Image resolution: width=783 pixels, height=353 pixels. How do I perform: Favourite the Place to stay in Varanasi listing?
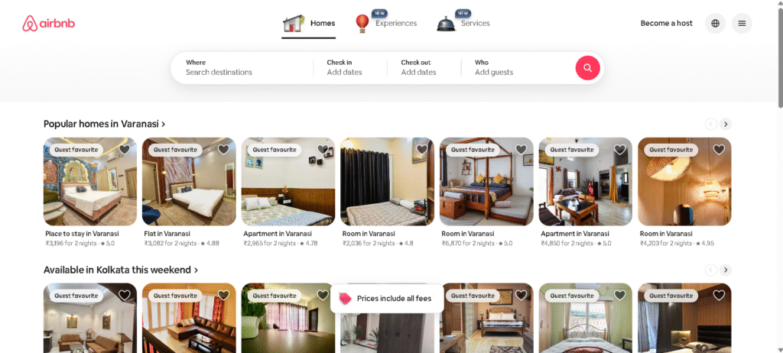tap(125, 149)
